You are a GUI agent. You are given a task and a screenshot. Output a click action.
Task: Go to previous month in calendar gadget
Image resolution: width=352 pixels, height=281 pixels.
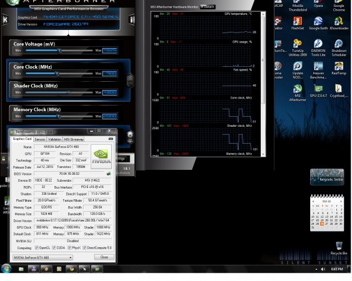[x=313, y=202]
